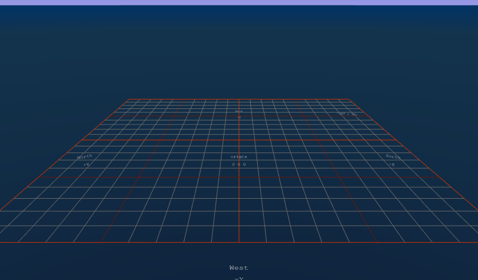
Task: Click where center axis meets grid's far edge
Action: coord(239,99)
